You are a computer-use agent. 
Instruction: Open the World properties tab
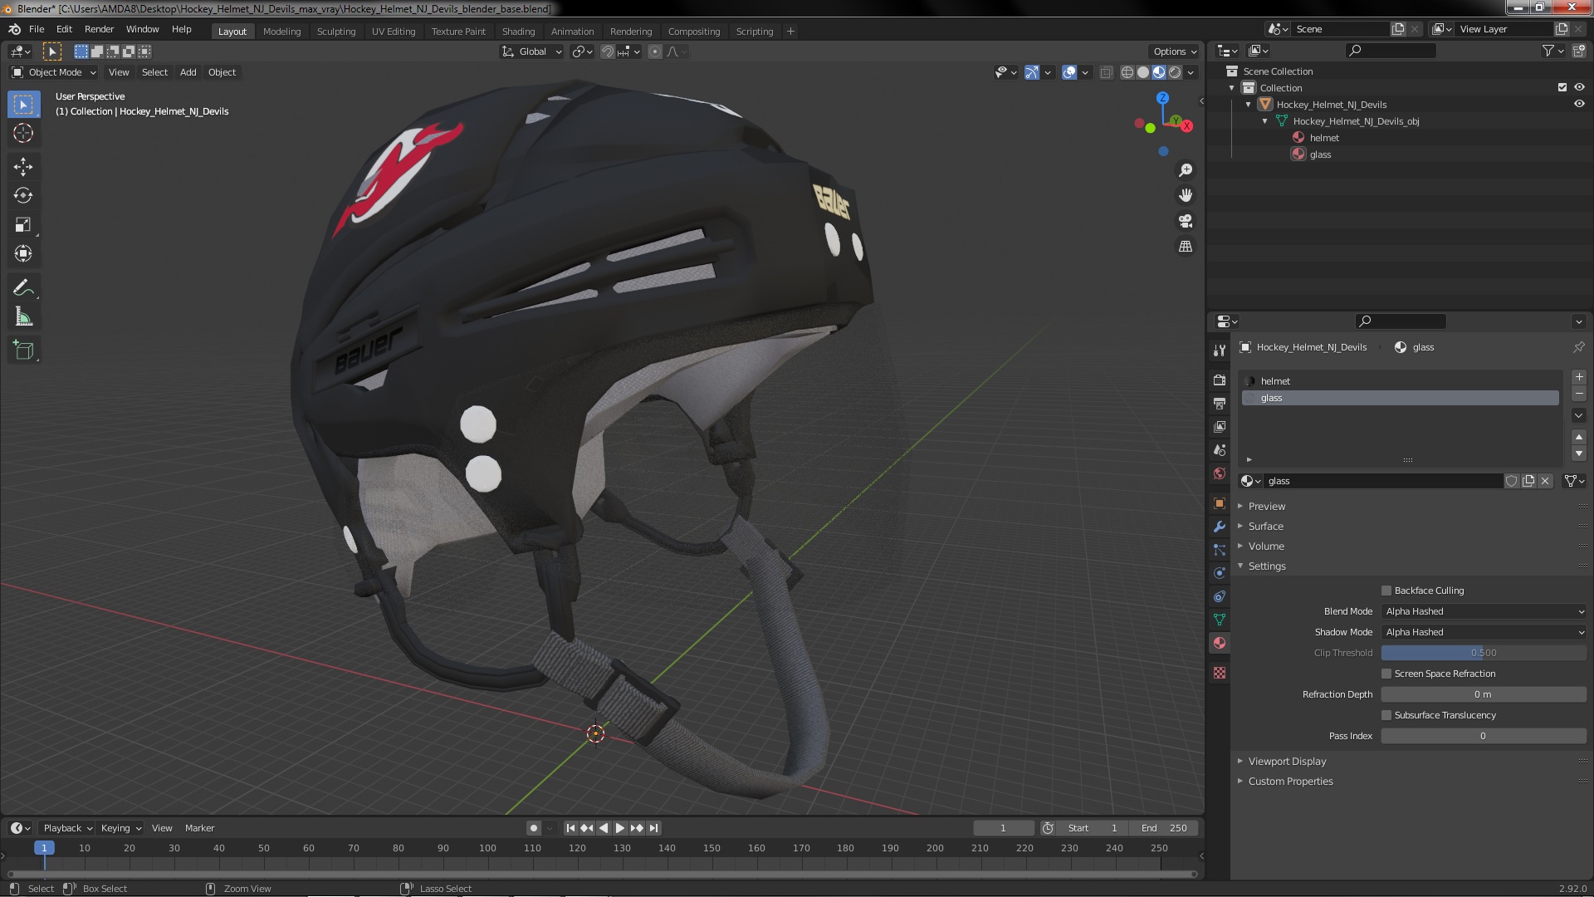coord(1220,473)
